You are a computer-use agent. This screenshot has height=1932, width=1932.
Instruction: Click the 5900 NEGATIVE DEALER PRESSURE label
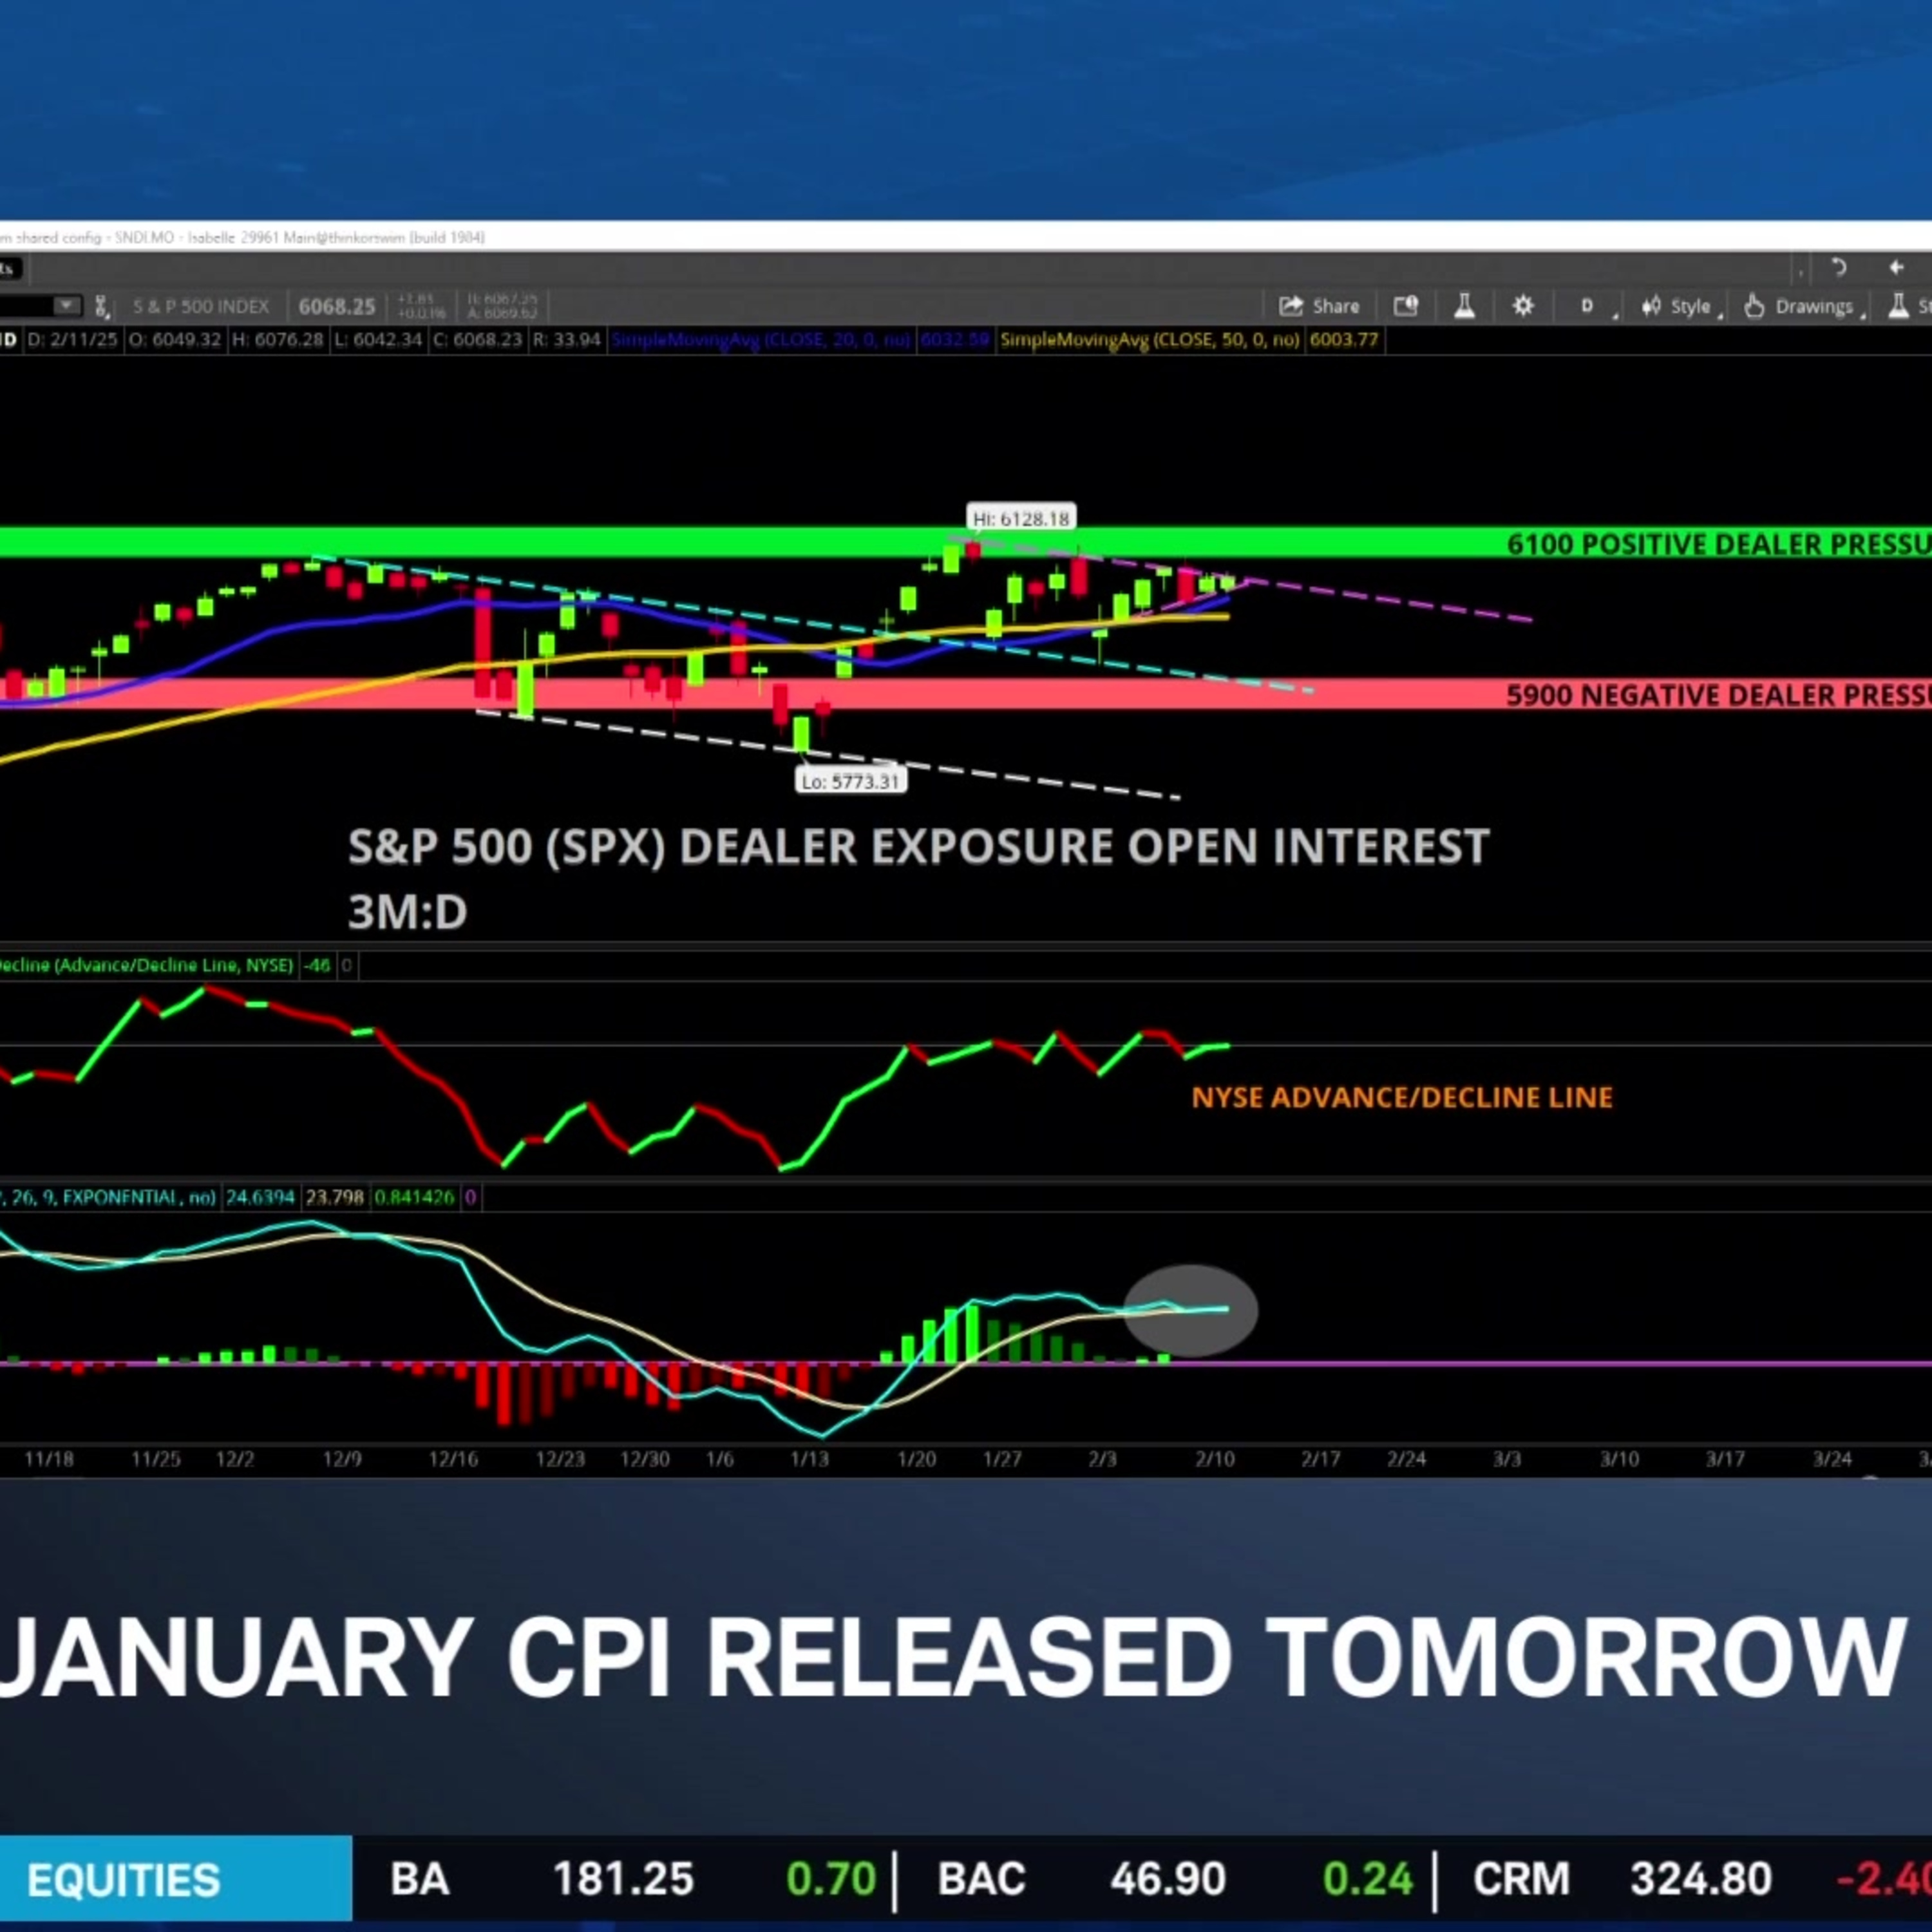(1719, 695)
